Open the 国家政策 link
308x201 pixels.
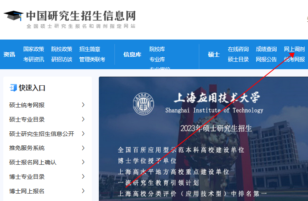[x=34, y=49]
